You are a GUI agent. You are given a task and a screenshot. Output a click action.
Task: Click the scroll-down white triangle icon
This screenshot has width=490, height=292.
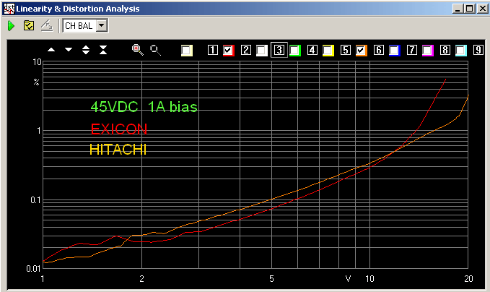(x=69, y=50)
